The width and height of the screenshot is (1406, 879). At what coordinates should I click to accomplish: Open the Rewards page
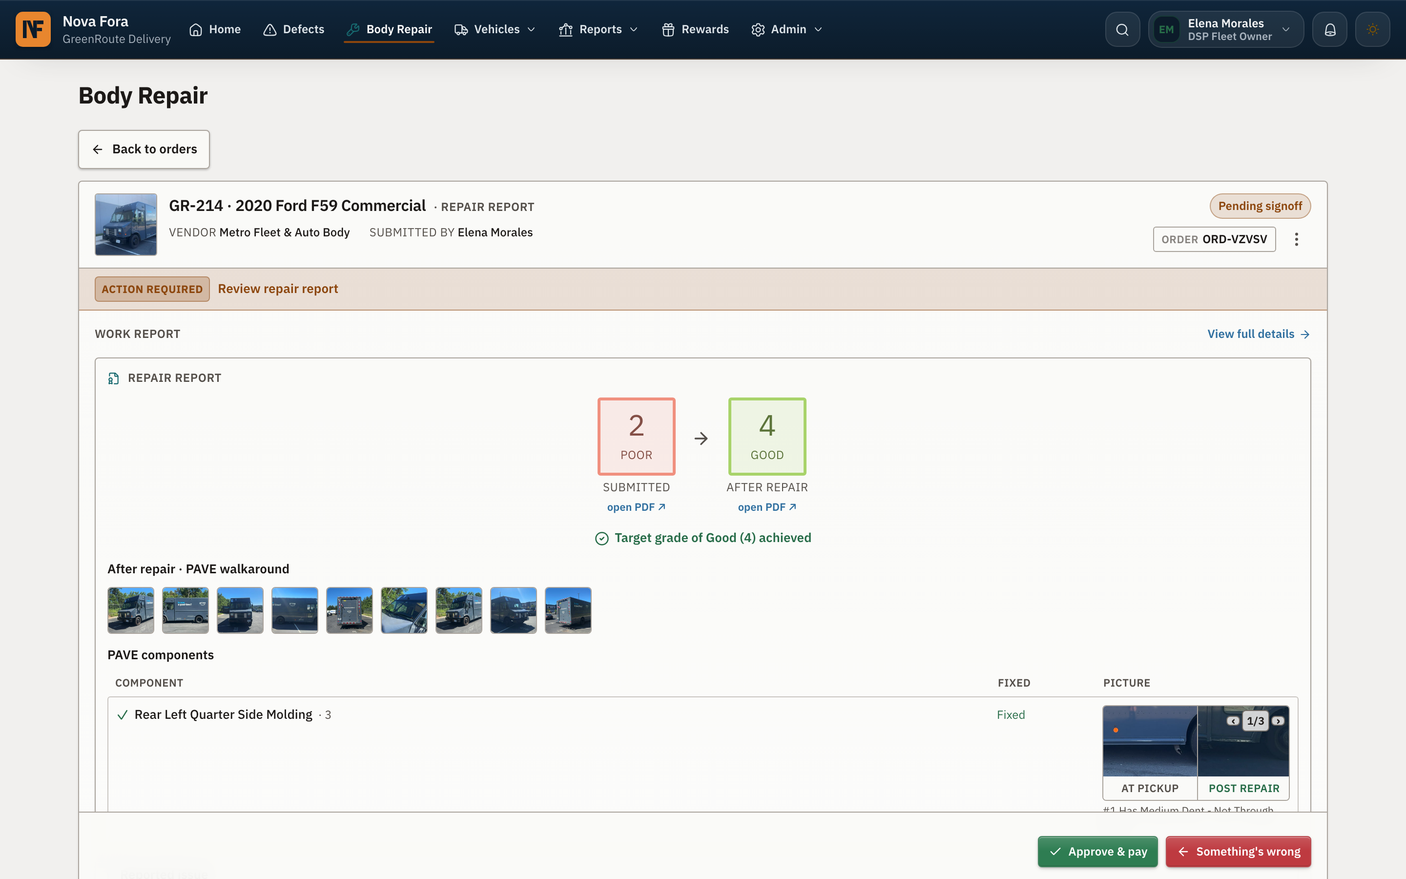click(695, 30)
